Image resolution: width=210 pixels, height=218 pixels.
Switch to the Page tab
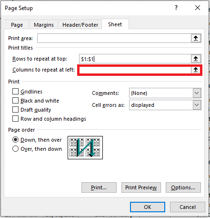tap(17, 25)
